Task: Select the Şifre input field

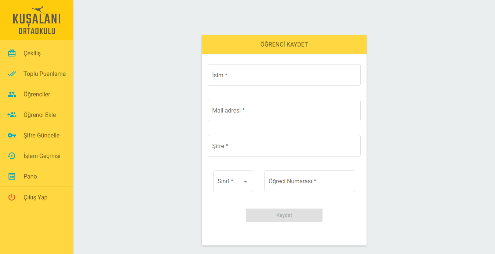Action: [284, 146]
